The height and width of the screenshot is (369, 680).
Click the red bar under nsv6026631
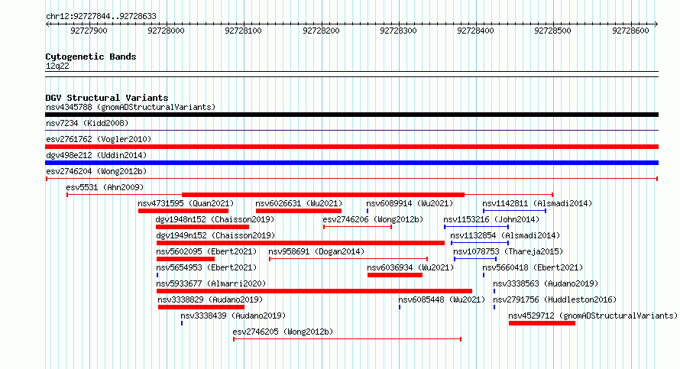[x=299, y=211]
